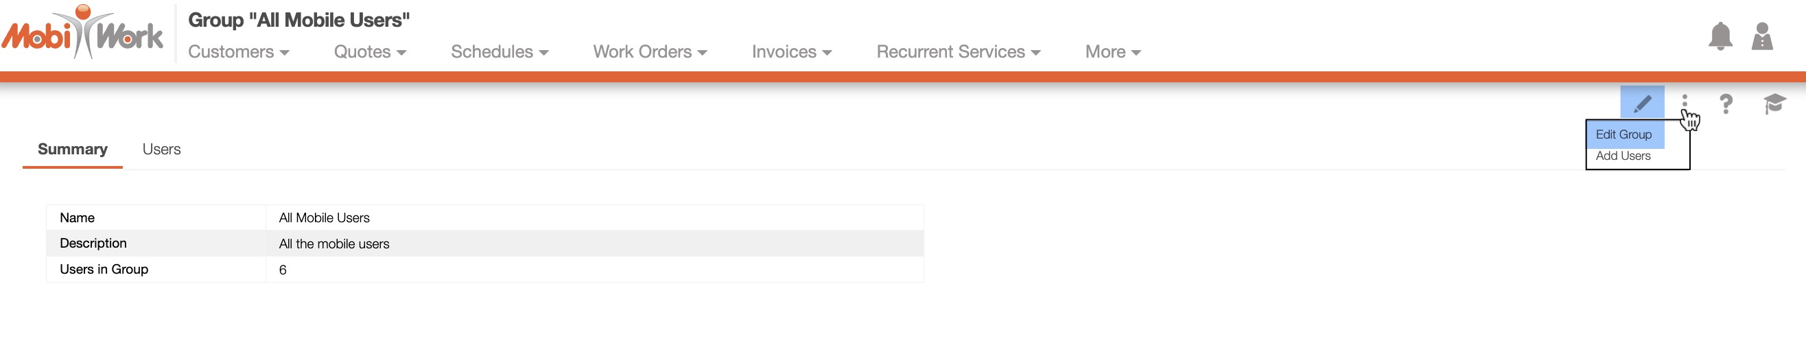Screen dimensions: 1806x343
Task: Select Add Users menu option
Action: (1622, 156)
